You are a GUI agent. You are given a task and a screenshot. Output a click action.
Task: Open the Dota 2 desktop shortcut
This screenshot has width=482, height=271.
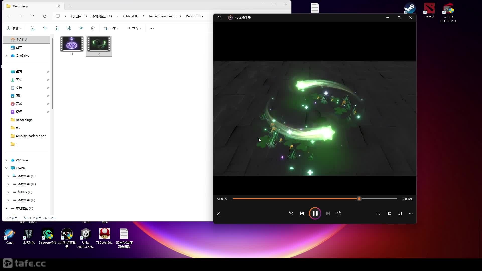tap(429, 11)
